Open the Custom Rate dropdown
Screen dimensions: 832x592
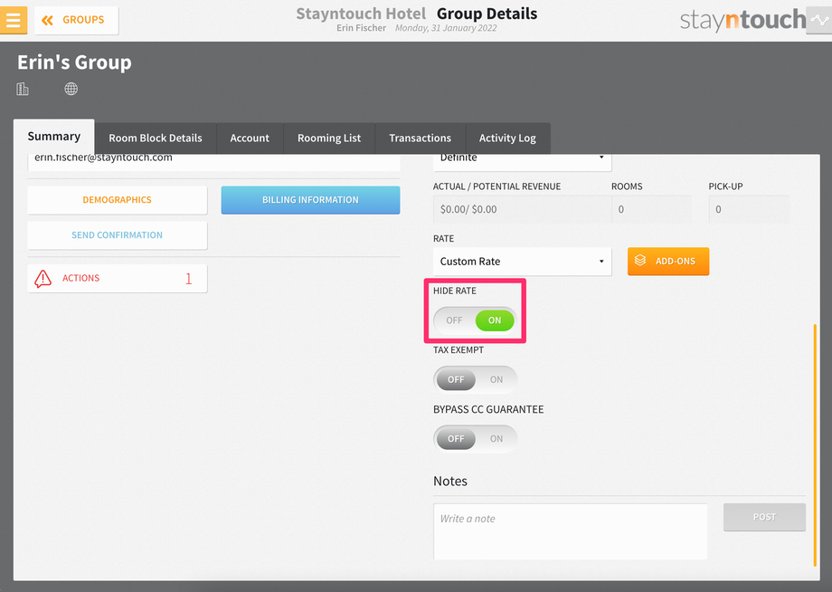pos(522,262)
